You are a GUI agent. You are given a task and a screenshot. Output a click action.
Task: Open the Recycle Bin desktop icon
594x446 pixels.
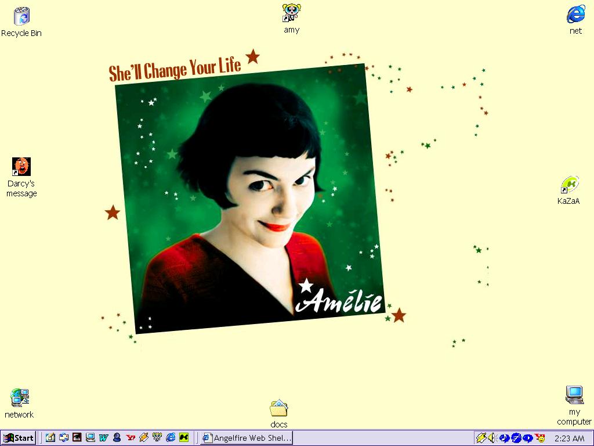pos(21,17)
